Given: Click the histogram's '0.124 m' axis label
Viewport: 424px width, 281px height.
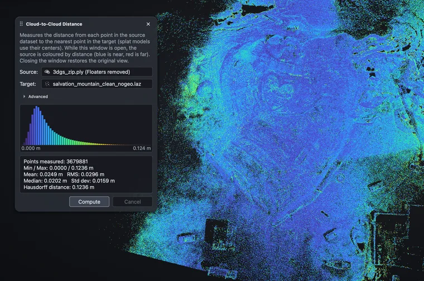Looking at the screenshot, I should click(x=142, y=148).
